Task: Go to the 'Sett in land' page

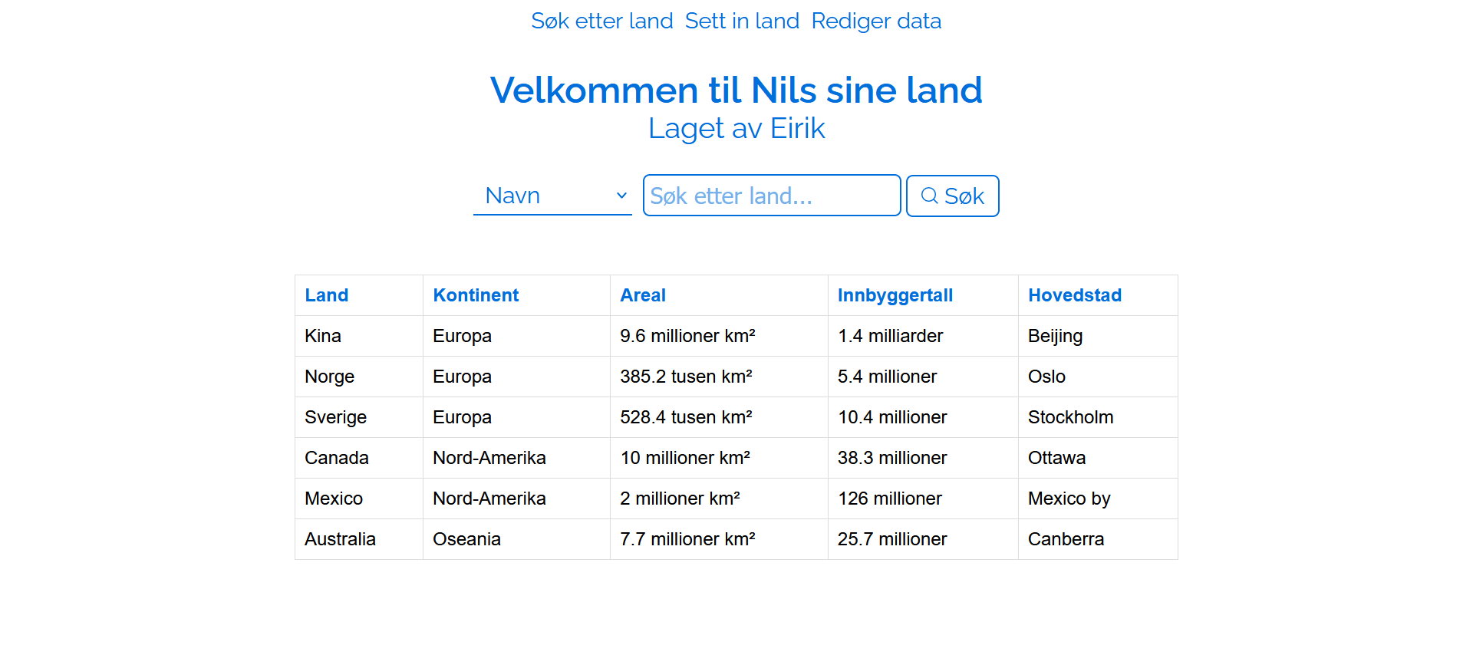Action: [742, 21]
